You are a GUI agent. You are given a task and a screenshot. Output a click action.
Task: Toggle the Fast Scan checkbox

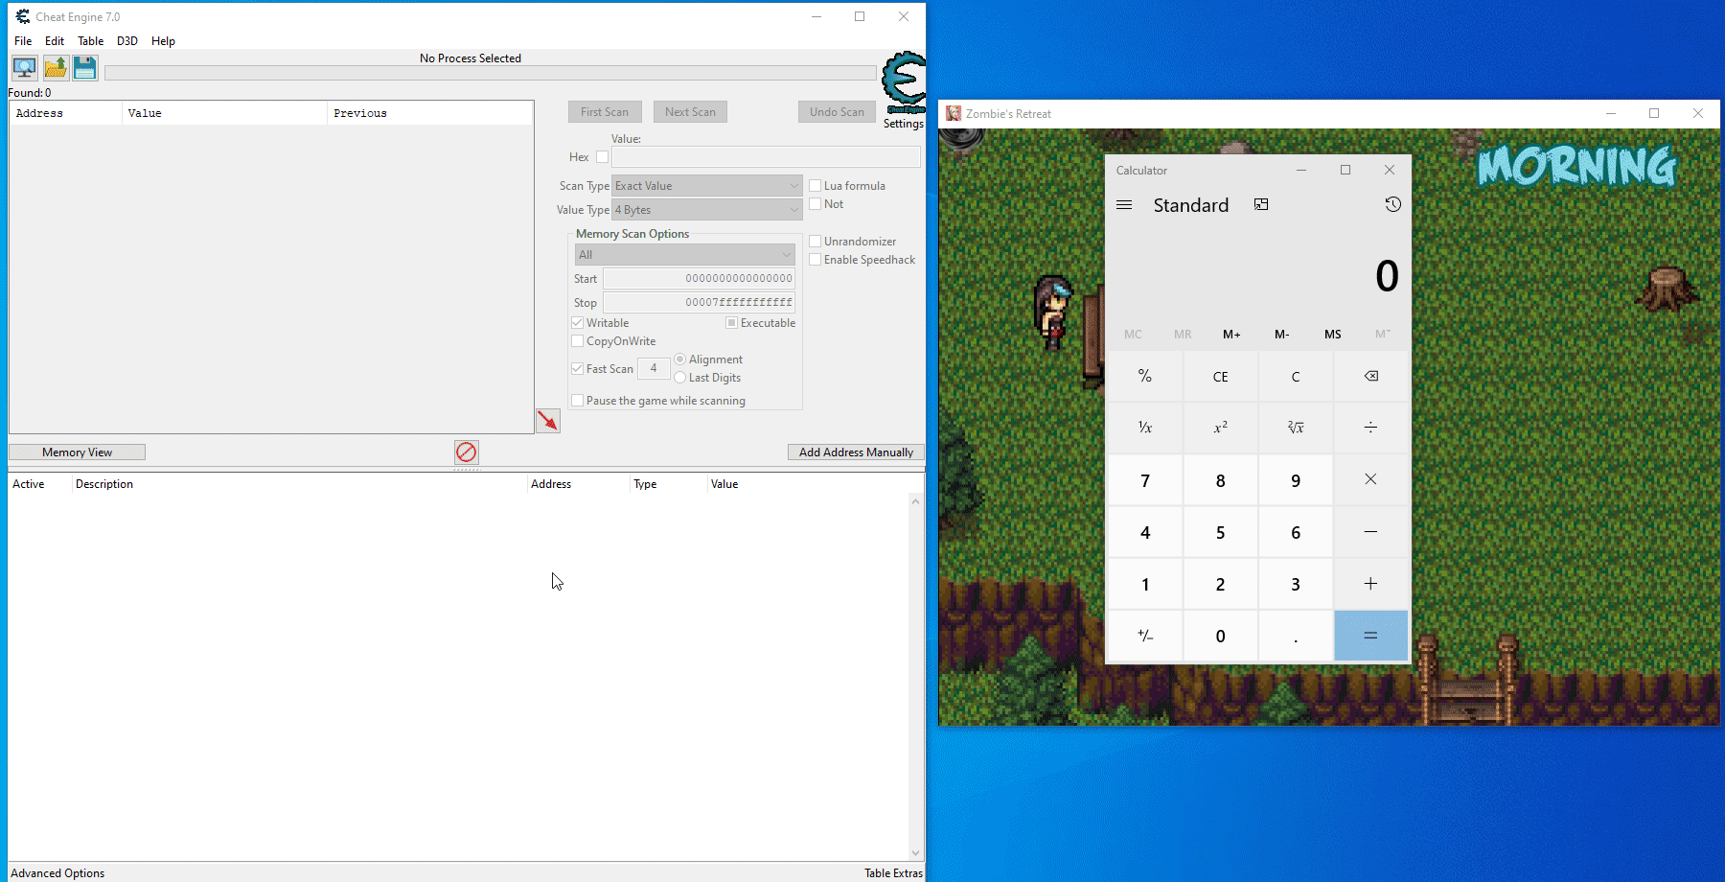pos(578,369)
